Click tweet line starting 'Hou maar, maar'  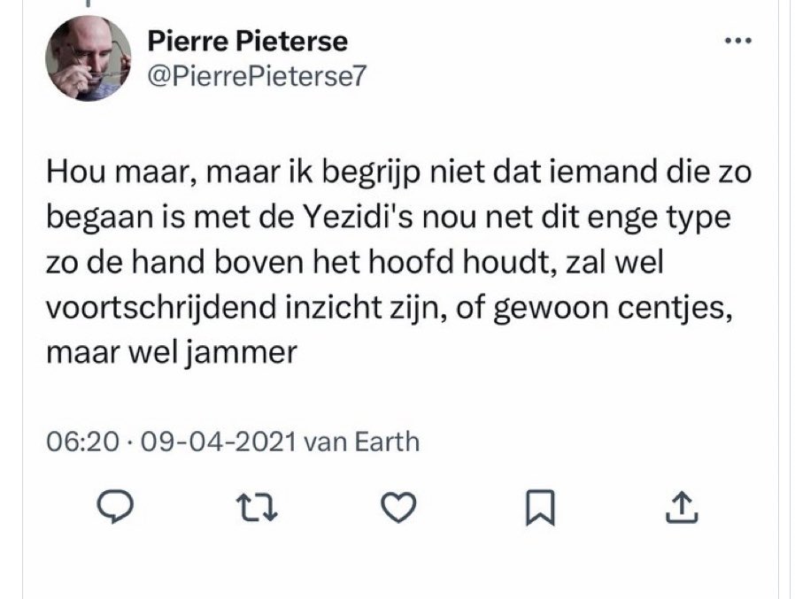point(398,172)
